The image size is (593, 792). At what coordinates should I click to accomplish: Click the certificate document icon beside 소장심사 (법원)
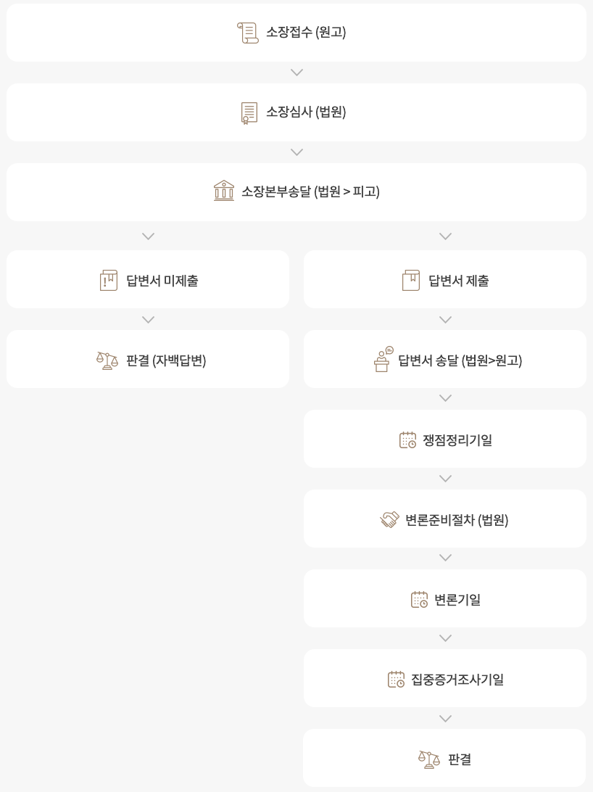coord(249,112)
